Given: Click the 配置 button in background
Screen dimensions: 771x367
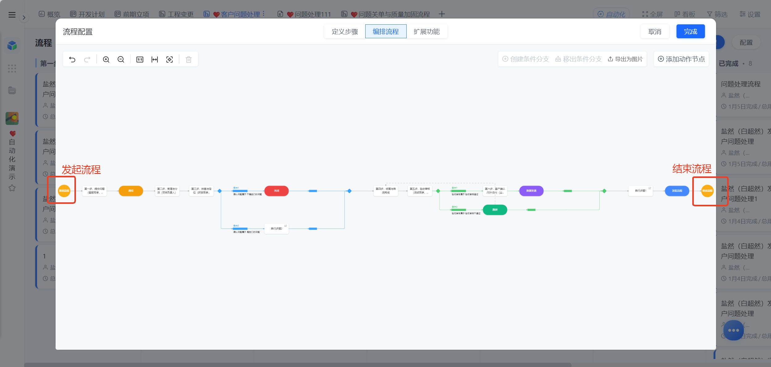Looking at the screenshot, I should click(x=746, y=43).
